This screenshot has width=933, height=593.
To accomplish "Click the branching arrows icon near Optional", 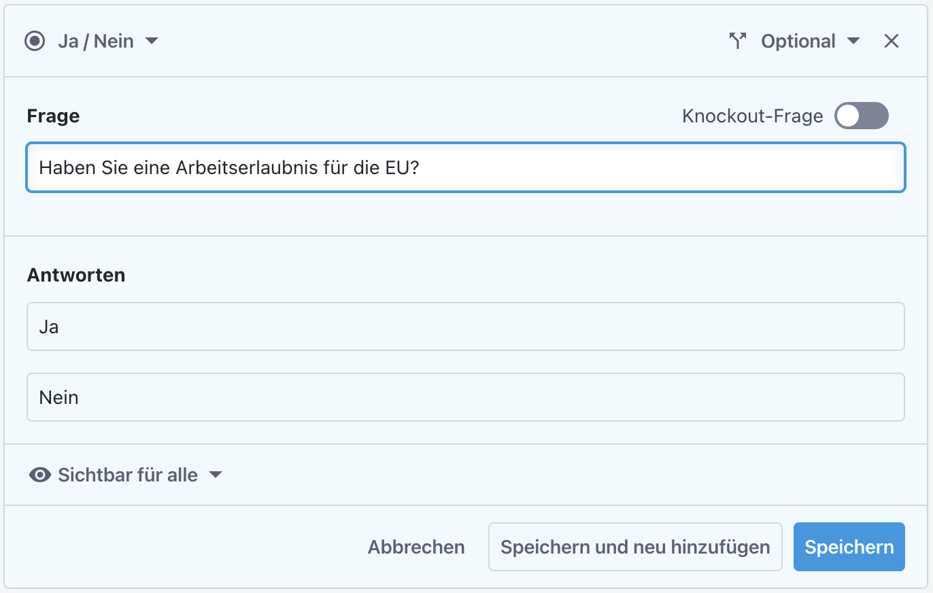I will pos(738,41).
